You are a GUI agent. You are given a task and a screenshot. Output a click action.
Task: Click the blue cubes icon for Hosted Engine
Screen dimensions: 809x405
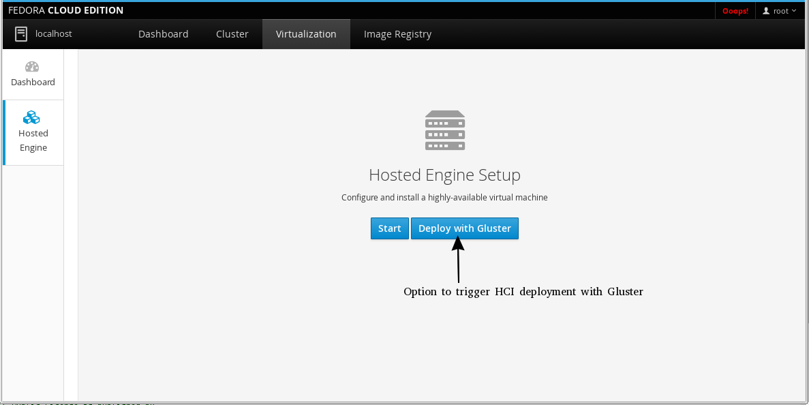coord(33,117)
